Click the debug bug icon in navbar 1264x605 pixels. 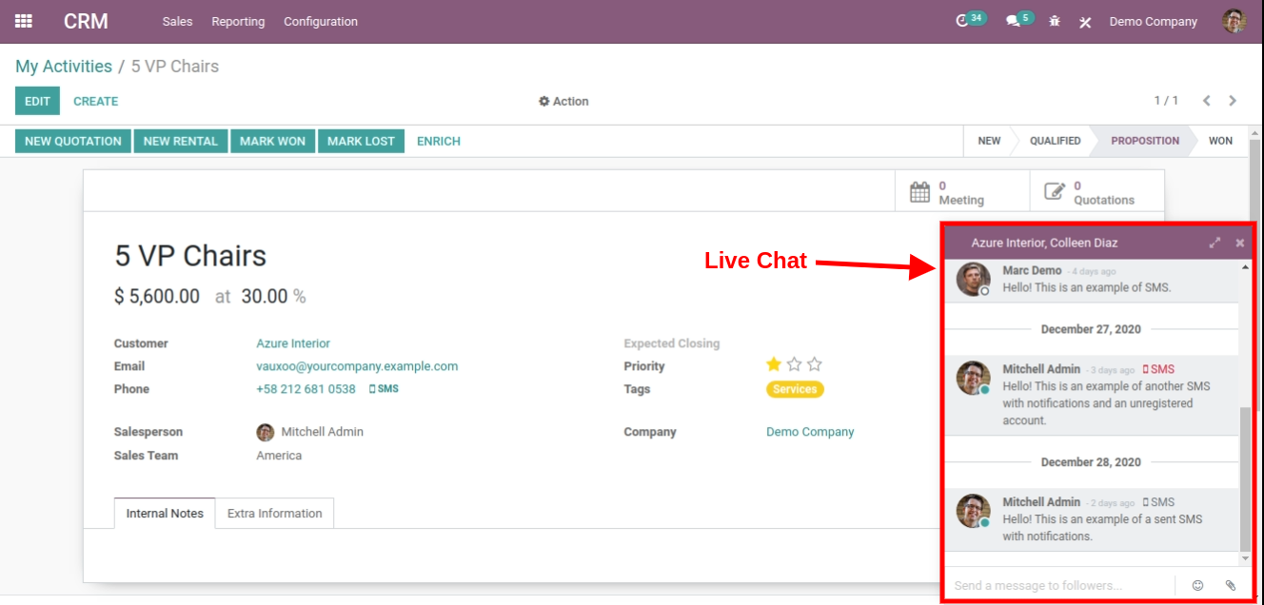click(x=1055, y=21)
